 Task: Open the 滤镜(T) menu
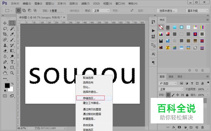pos(85,3)
